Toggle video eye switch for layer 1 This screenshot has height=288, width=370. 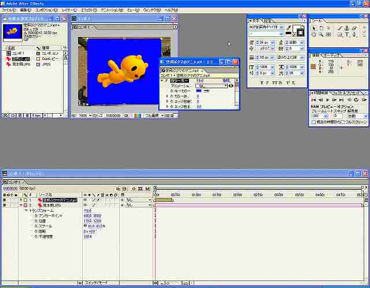tap(4, 200)
